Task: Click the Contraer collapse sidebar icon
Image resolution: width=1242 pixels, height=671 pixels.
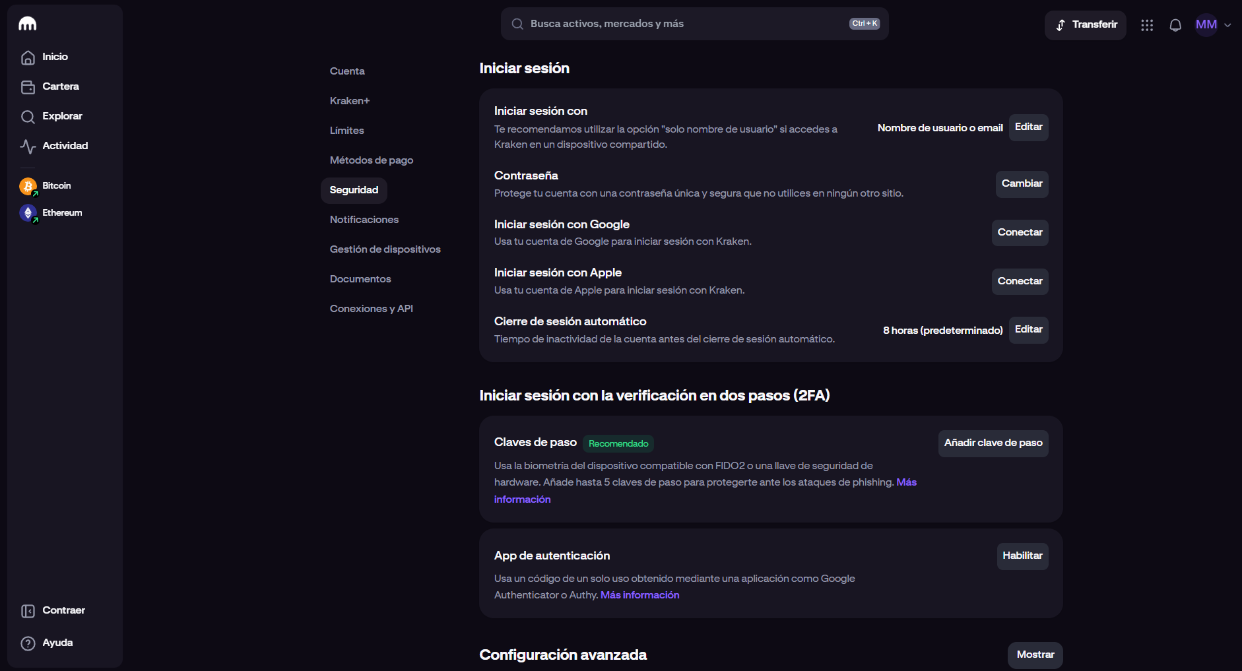Action: (28, 611)
